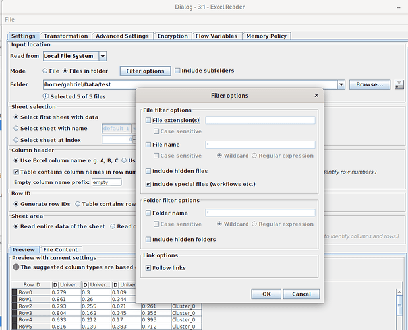This screenshot has width=408, height=330.
Task: Click the Row ID column header
Action: click(x=31, y=284)
